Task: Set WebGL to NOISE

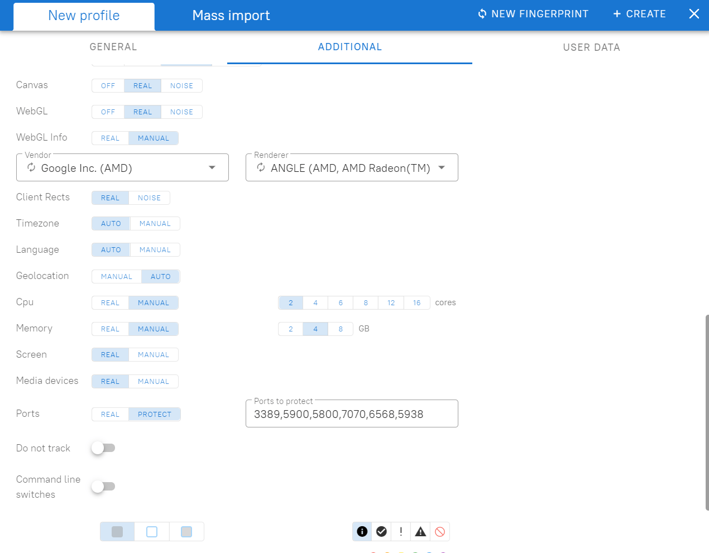Action: [x=181, y=112]
